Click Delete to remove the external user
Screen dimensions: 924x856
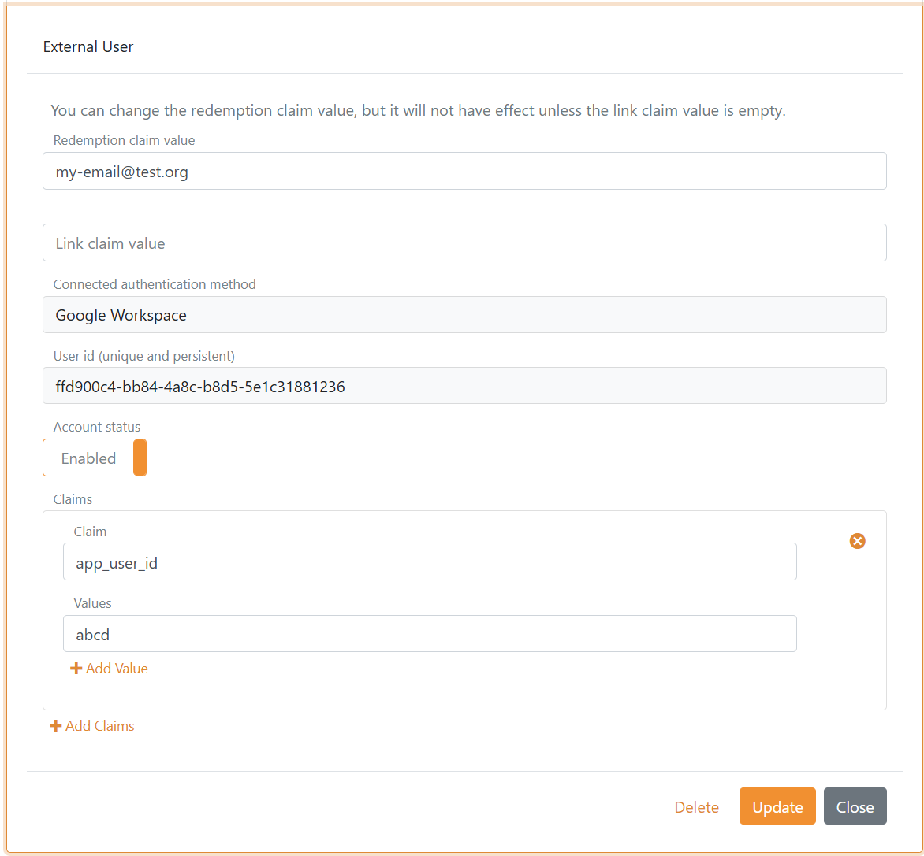tap(696, 806)
